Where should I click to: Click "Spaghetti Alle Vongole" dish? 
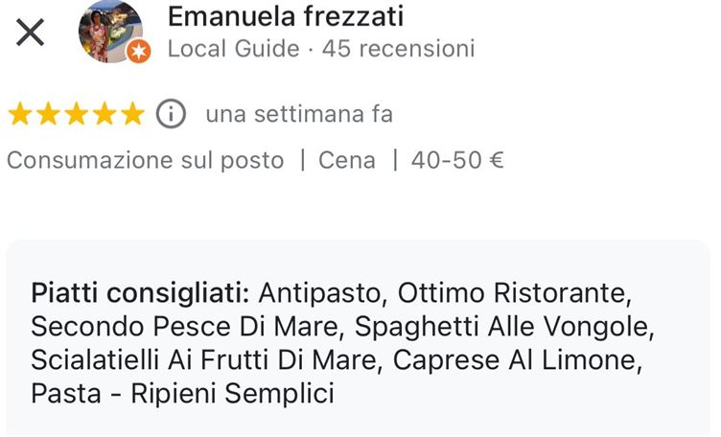point(504,326)
